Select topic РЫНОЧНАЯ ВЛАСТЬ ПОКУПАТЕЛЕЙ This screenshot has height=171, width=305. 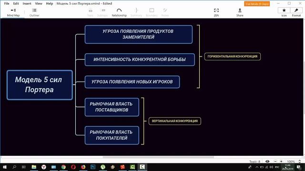tap(112, 135)
